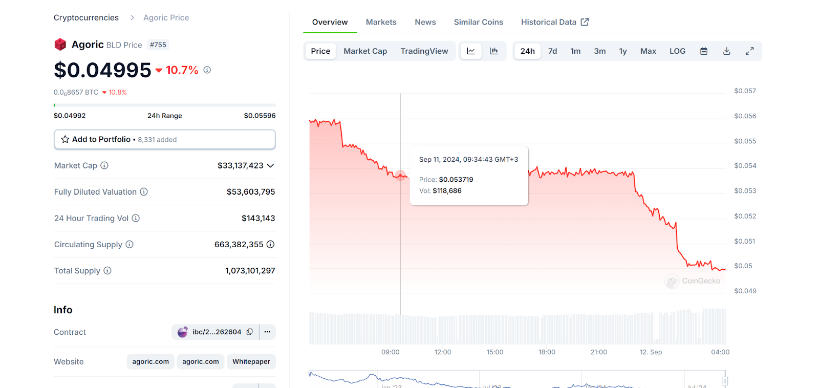Image resolution: width=819 pixels, height=388 pixels.
Task: Click the star icon in Add to Portfolio
Action: [x=65, y=139]
